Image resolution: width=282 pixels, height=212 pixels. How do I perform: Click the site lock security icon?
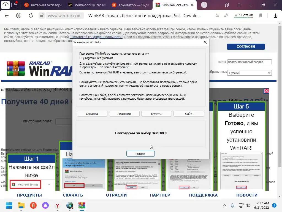point(42,16)
